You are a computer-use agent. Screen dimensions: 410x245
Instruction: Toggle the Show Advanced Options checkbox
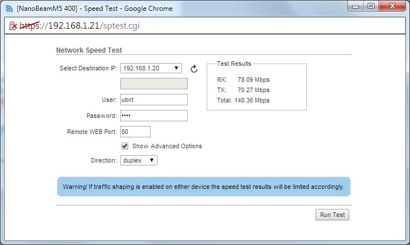tap(125, 146)
